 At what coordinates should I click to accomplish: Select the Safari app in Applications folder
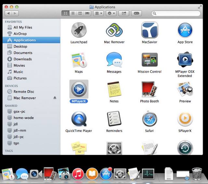tap(149, 119)
